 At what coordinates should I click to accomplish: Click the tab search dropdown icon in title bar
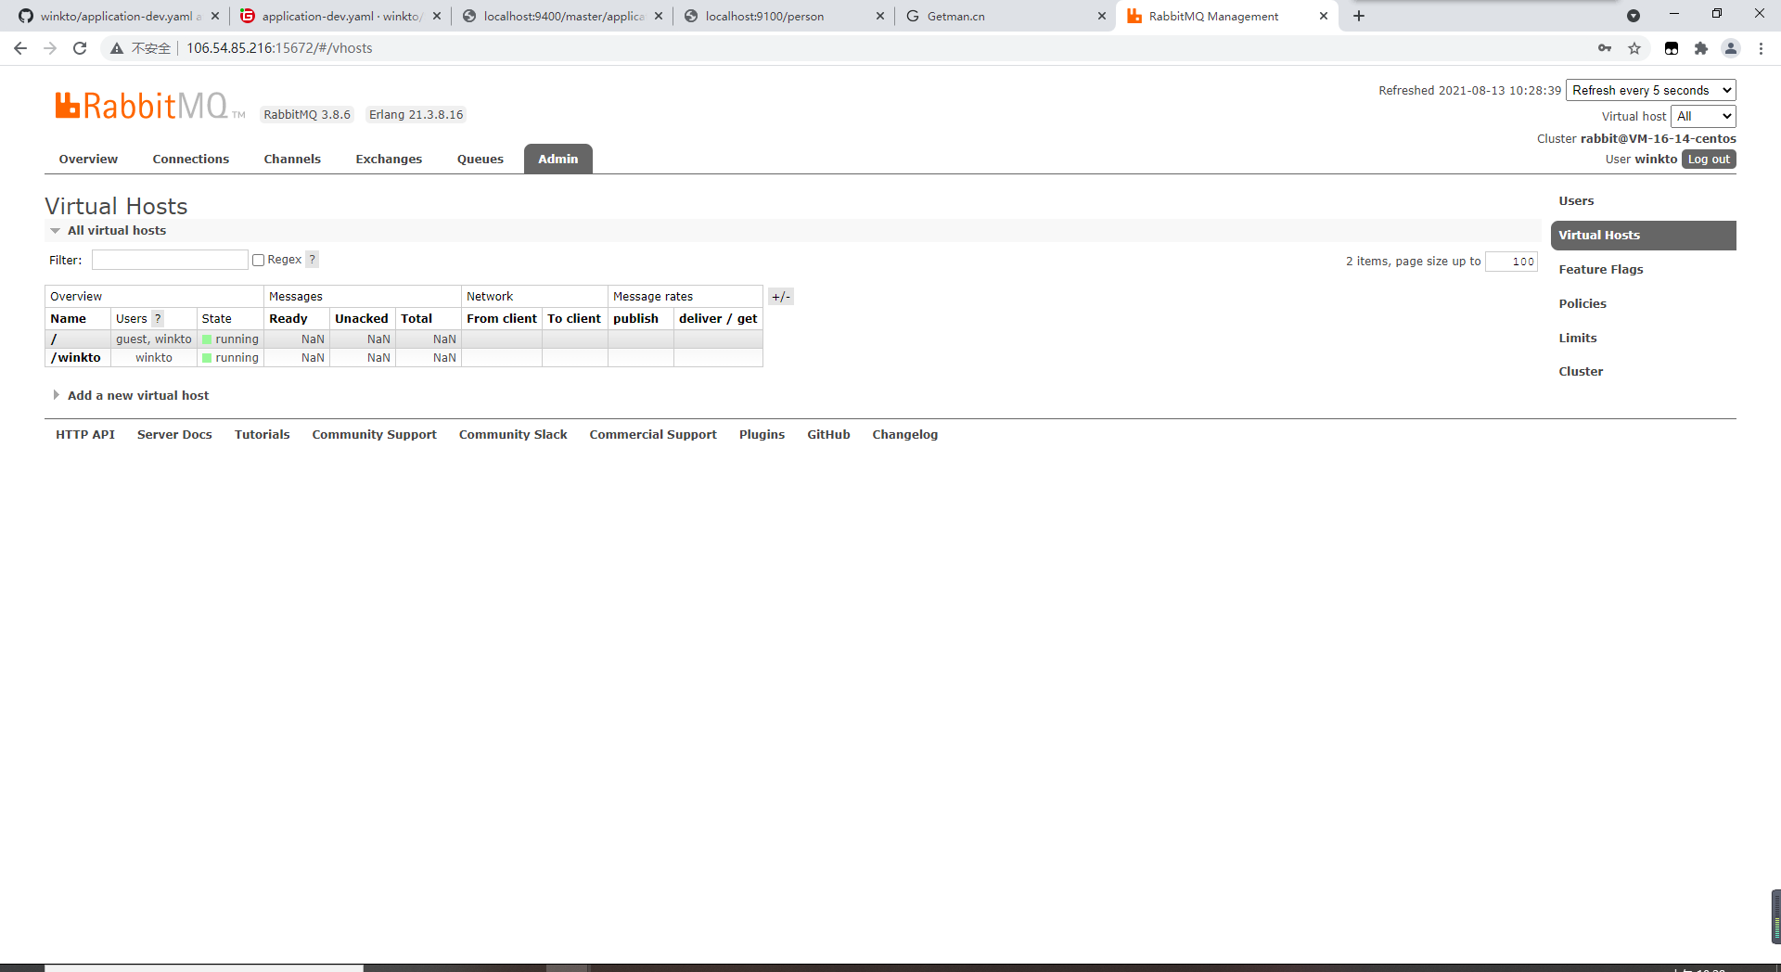tap(1634, 16)
